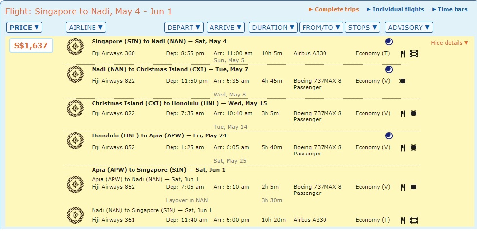Click the Fiji Airways 361 flight number
Image resolution: width=477 pixels, height=231 pixels.
(113, 220)
